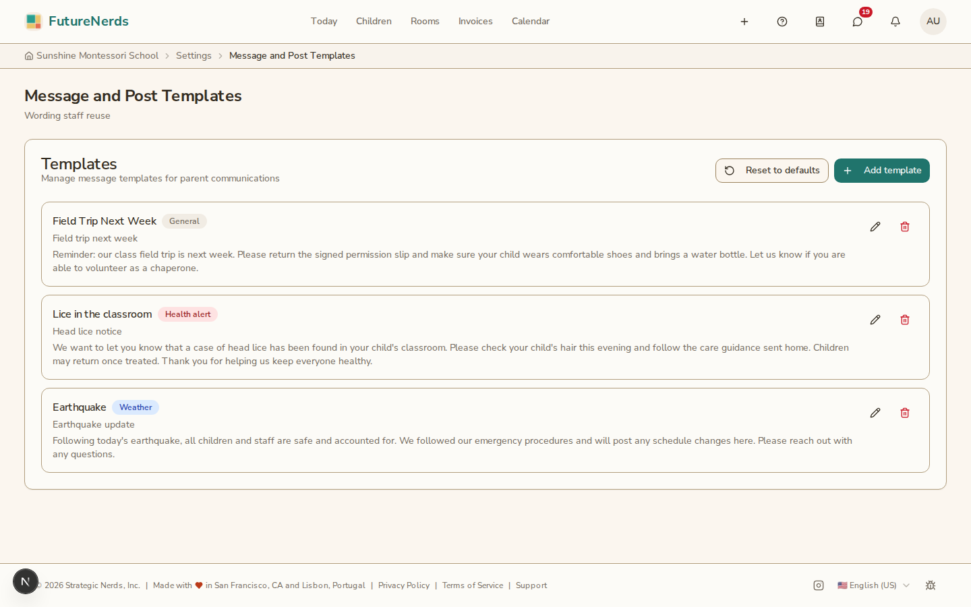Click the Add template button

click(882, 171)
